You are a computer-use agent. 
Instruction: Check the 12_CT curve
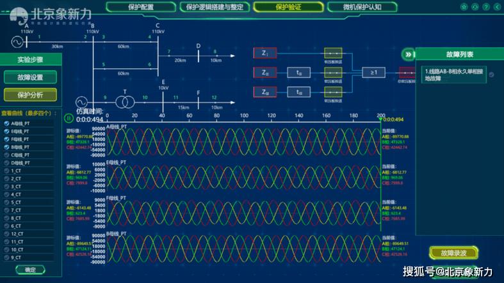(6, 234)
